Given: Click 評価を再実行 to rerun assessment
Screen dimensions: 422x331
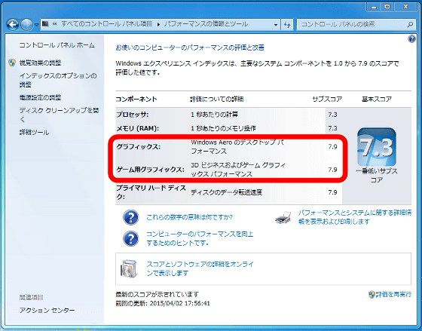Looking at the screenshot, I should click(x=393, y=294).
